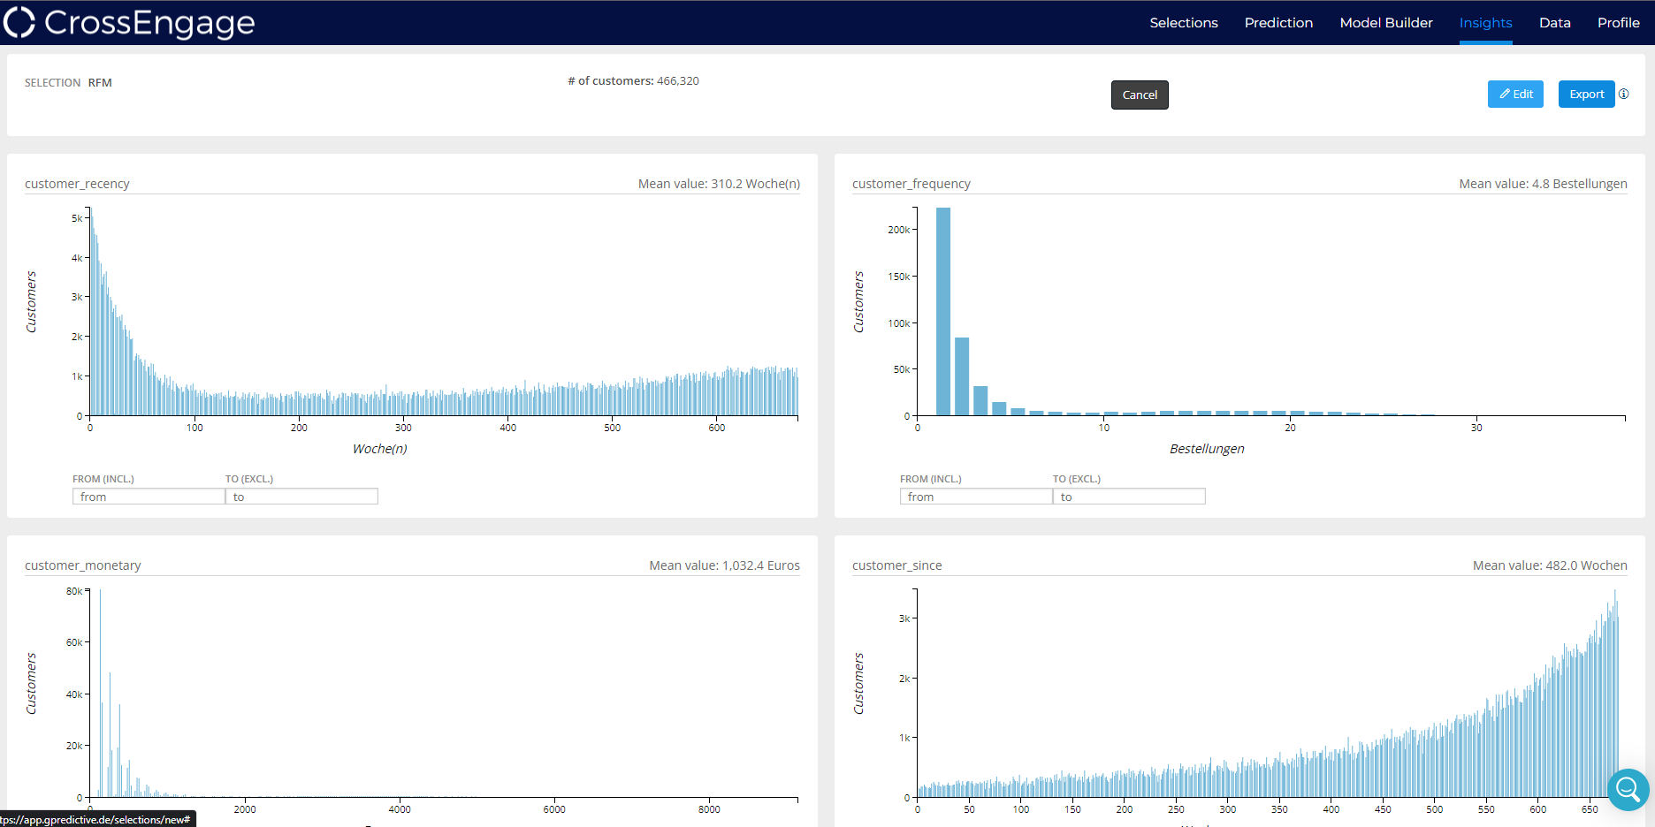The width and height of the screenshot is (1655, 827).
Task: Click the fourth bar in customer_frequency histogram
Action: click(999, 408)
